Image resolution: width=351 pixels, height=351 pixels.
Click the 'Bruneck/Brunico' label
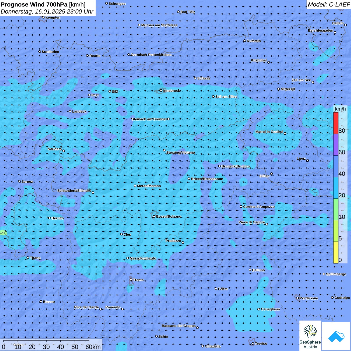click(236, 166)
